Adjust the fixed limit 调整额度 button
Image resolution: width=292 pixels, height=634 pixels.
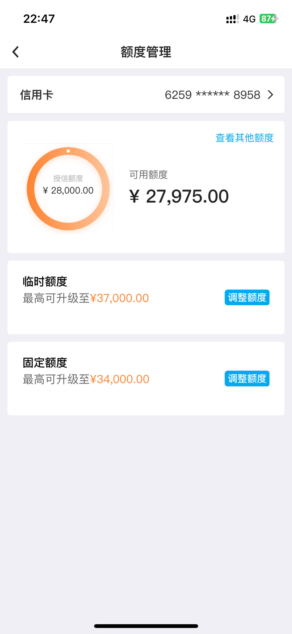tap(247, 379)
